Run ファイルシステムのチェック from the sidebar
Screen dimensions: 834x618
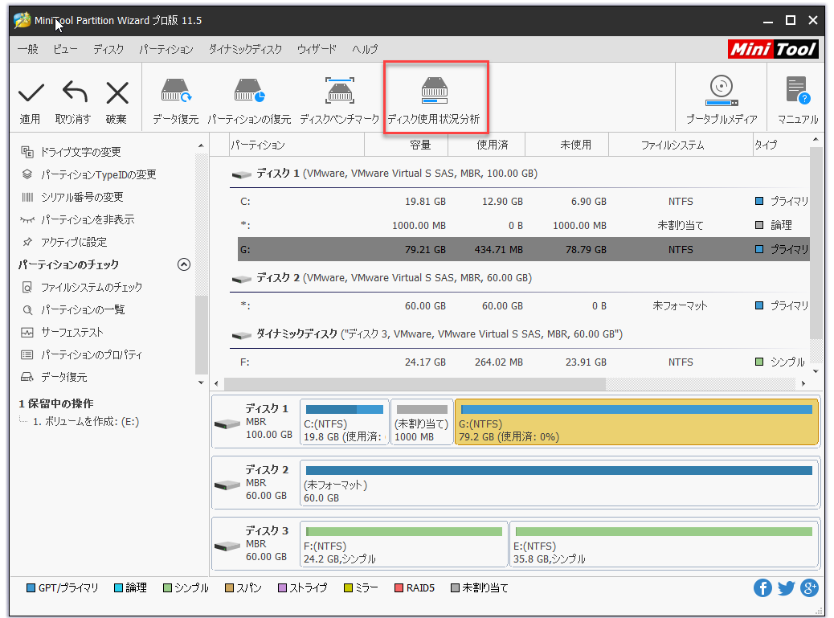coord(92,287)
